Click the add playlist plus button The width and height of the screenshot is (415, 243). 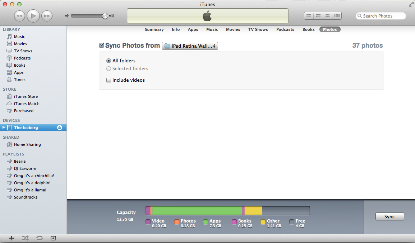(x=11, y=238)
